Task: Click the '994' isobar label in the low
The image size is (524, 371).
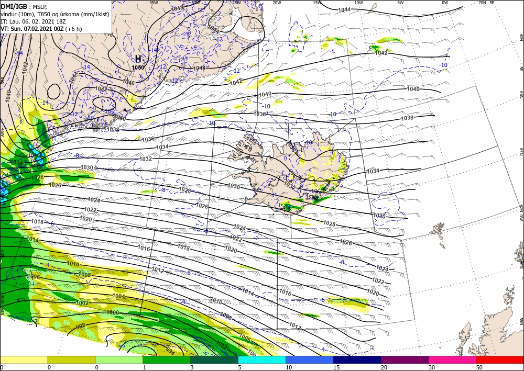Action: (170, 351)
